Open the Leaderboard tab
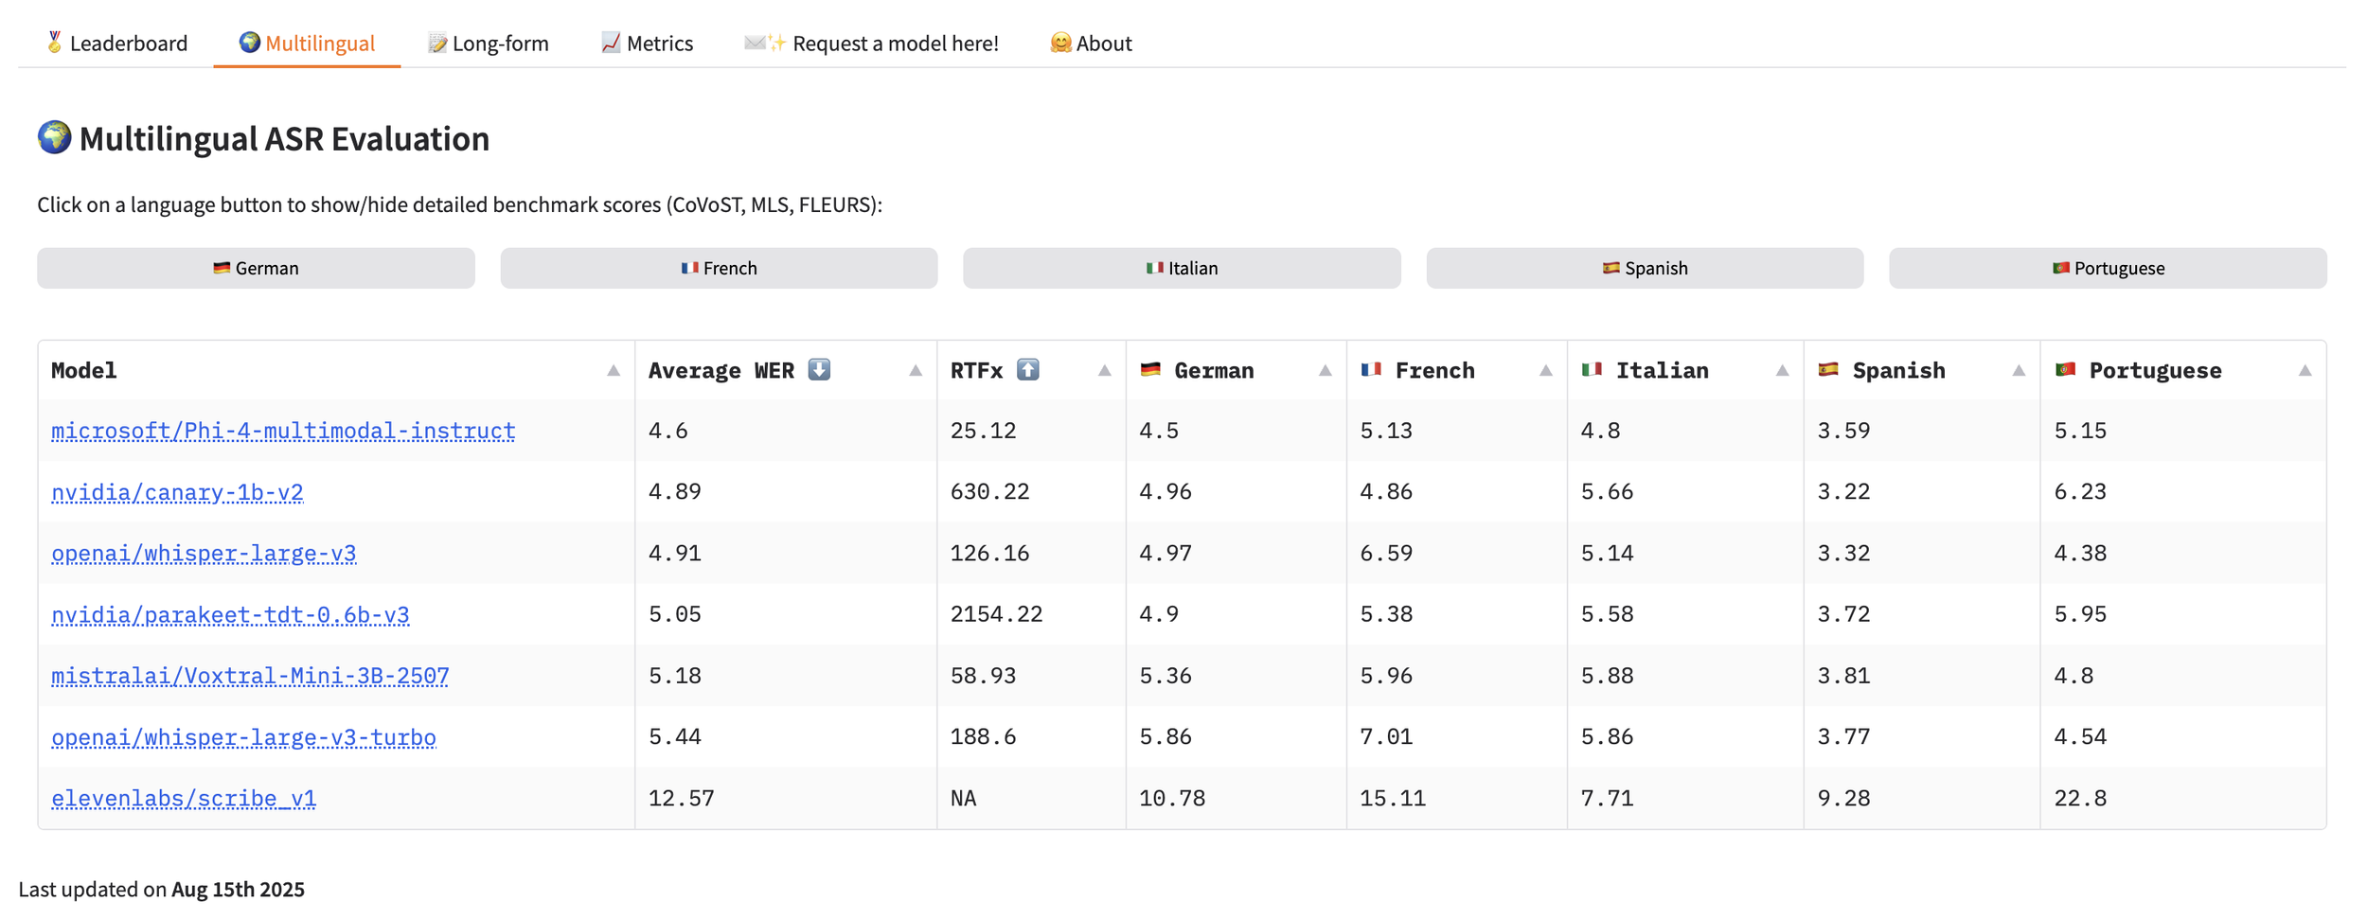The image size is (2367, 919). click(116, 44)
